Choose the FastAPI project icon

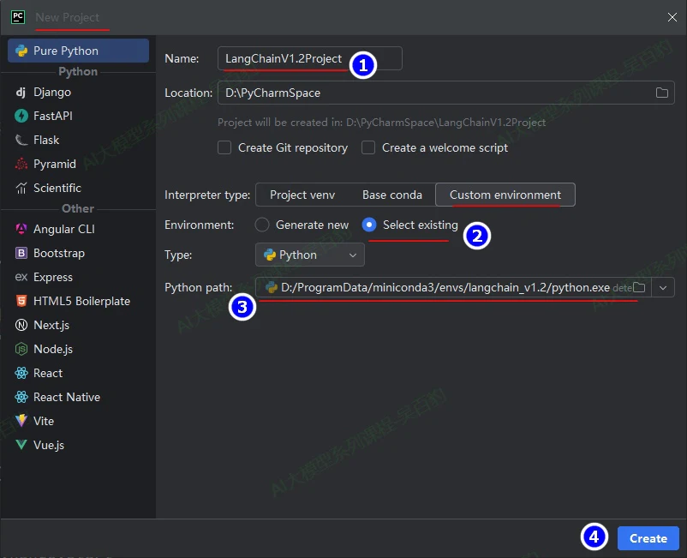(21, 116)
